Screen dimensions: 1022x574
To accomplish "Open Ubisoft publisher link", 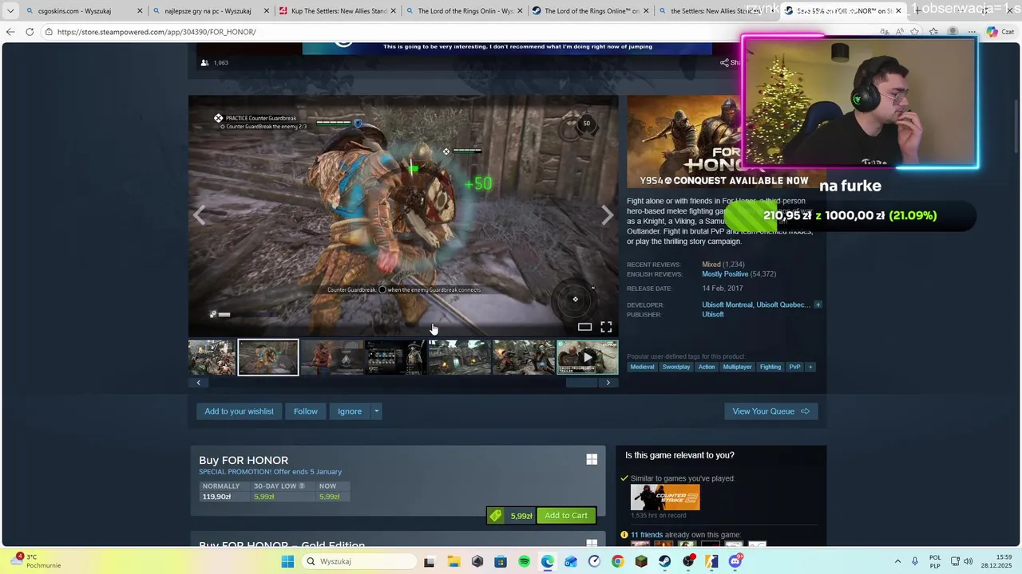I will coord(713,314).
